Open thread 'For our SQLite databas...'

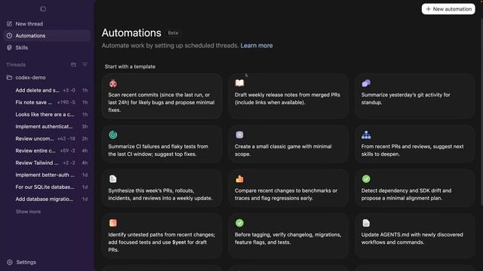[x=47, y=187]
